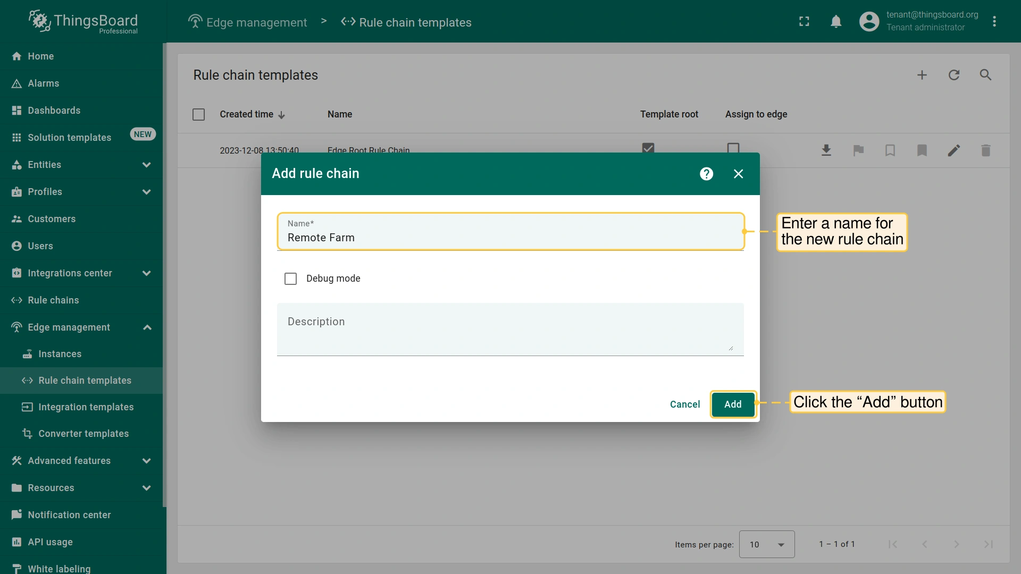Toggle fullscreen mode icon in header
This screenshot has width=1021, height=574.
click(804, 21)
